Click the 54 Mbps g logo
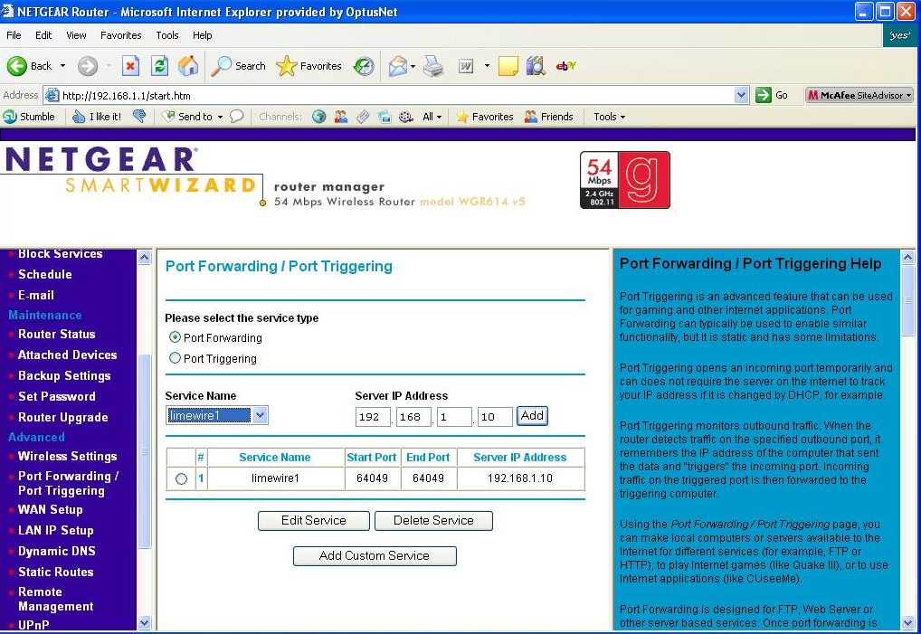Viewport: 921px width, 634px height. [x=625, y=180]
